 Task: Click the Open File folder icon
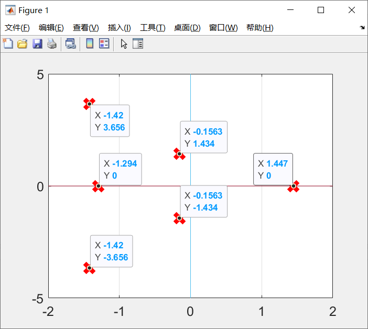(x=23, y=43)
